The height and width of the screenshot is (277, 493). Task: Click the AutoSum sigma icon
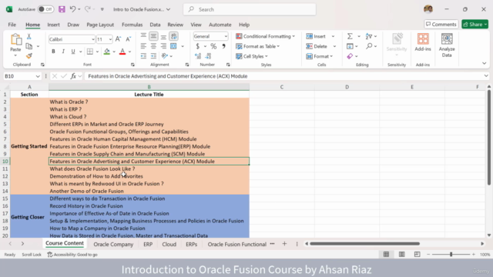tap(350, 36)
